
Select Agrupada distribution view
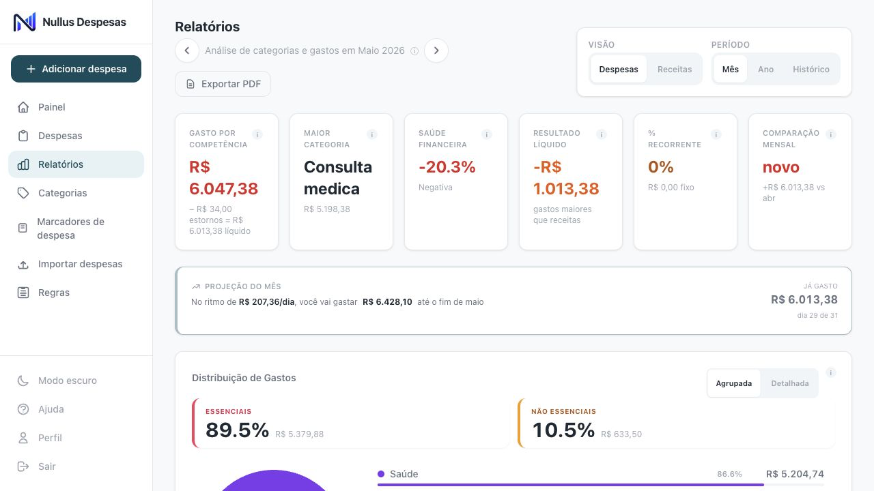[734, 383]
